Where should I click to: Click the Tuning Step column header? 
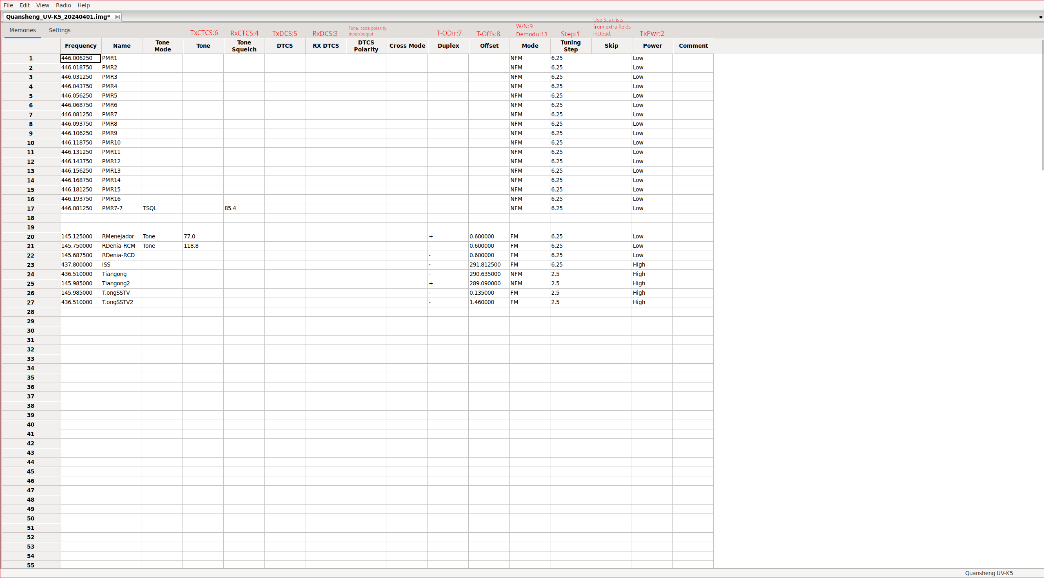[x=570, y=46]
